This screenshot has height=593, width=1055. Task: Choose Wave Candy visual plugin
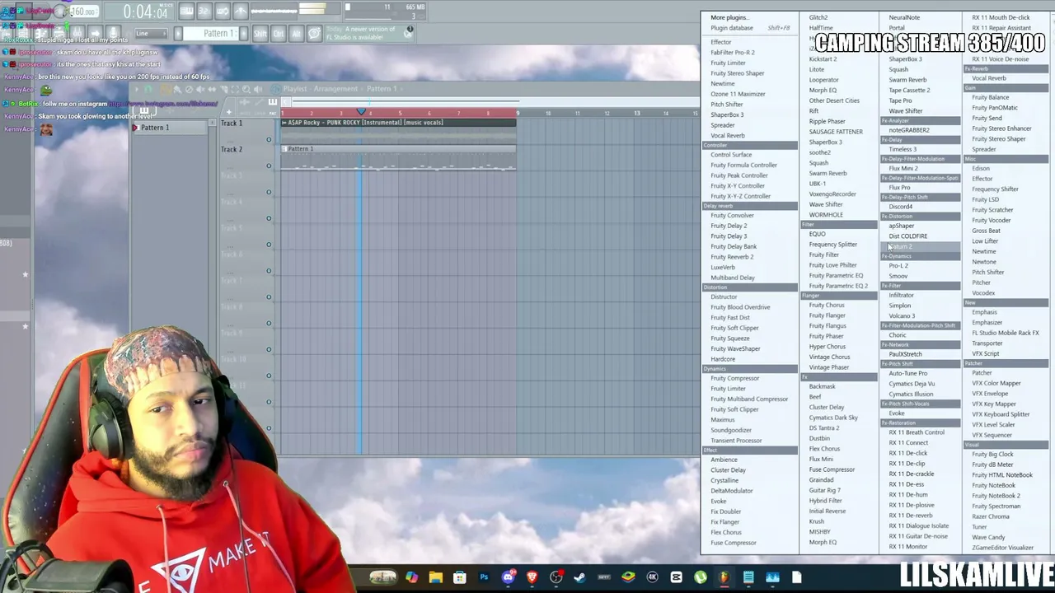click(x=988, y=538)
